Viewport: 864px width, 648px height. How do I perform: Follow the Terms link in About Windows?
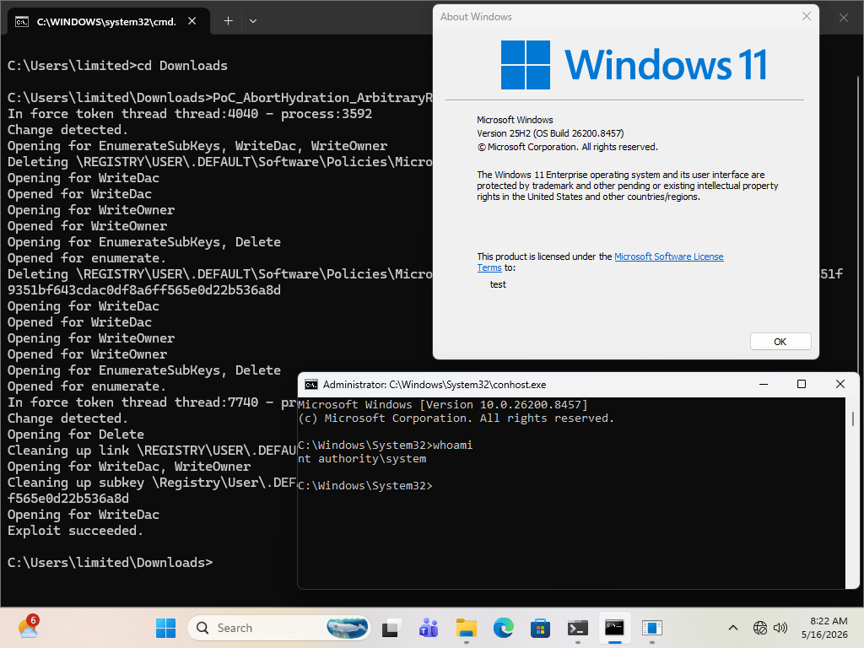coord(489,267)
